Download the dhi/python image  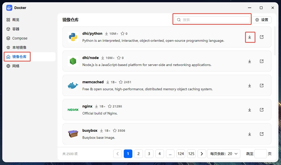point(249,37)
